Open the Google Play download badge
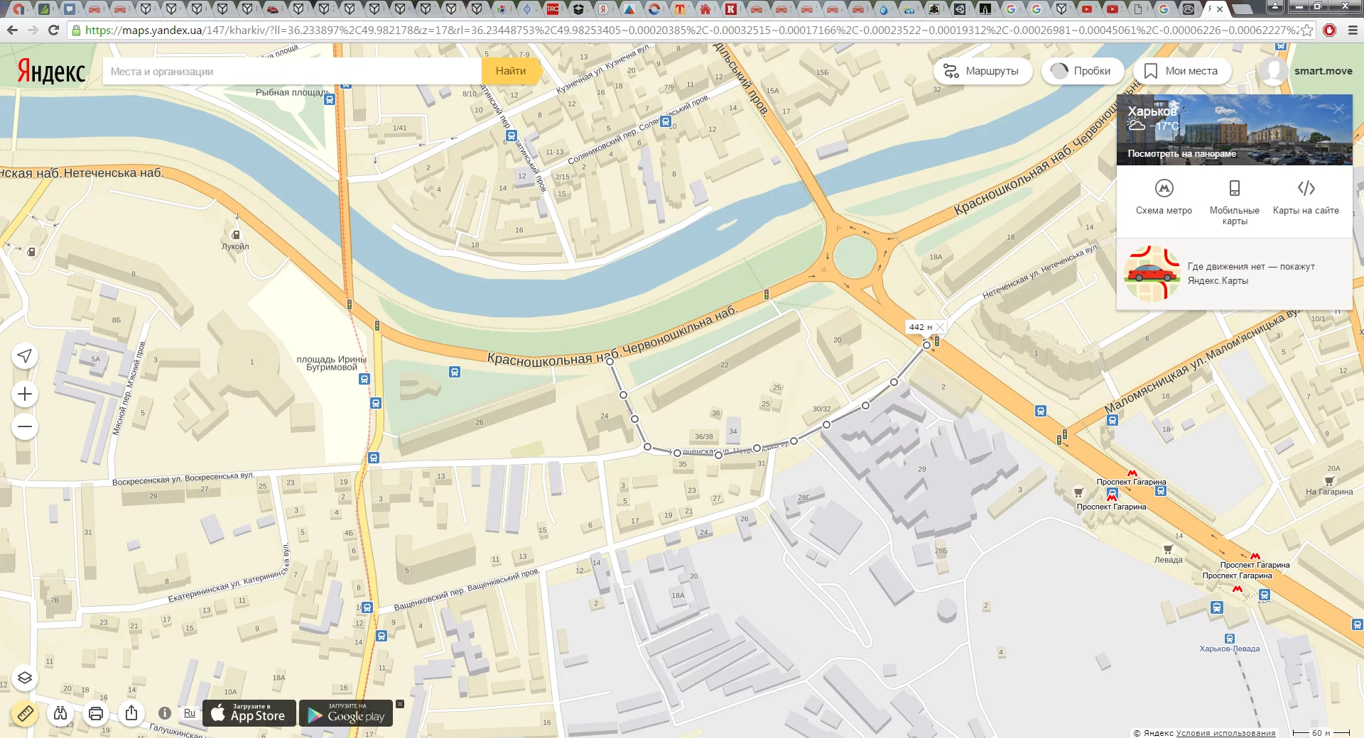 tap(346, 713)
